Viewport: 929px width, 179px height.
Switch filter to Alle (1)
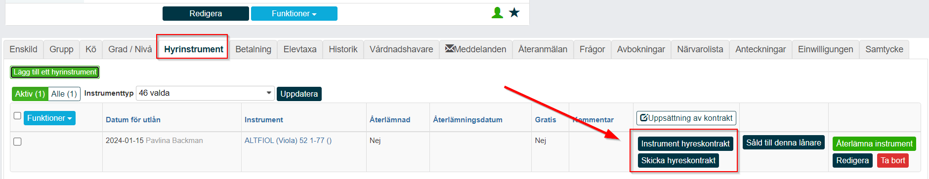64,94
